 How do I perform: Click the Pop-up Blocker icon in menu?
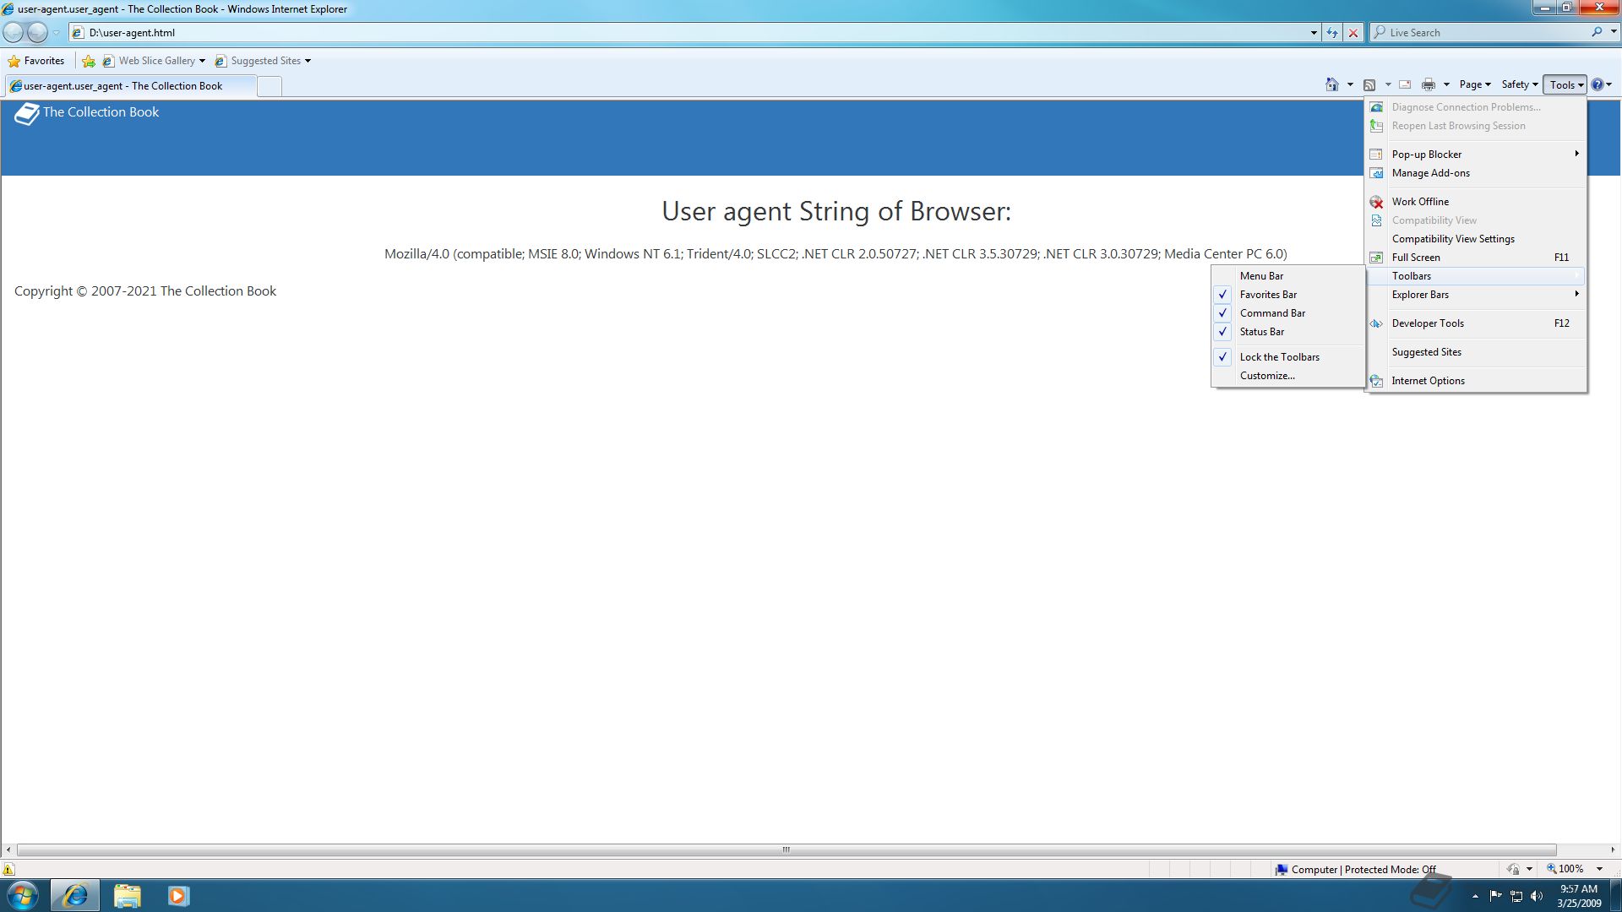(1376, 155)
